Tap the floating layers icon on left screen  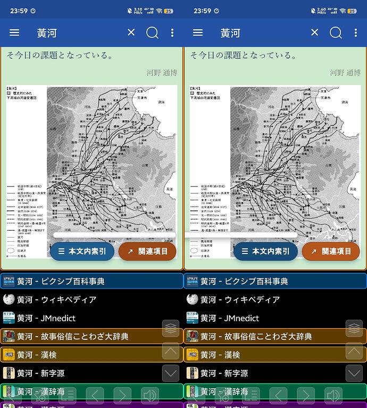(171, 329)
